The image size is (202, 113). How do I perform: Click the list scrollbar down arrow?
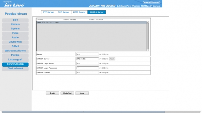point(148,50)
